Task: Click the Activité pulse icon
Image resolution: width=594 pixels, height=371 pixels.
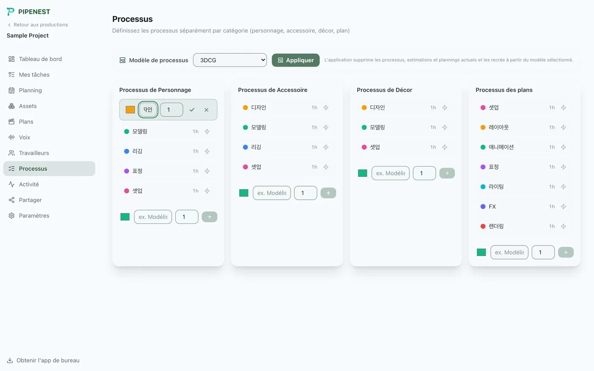Action: pos(11,184)
